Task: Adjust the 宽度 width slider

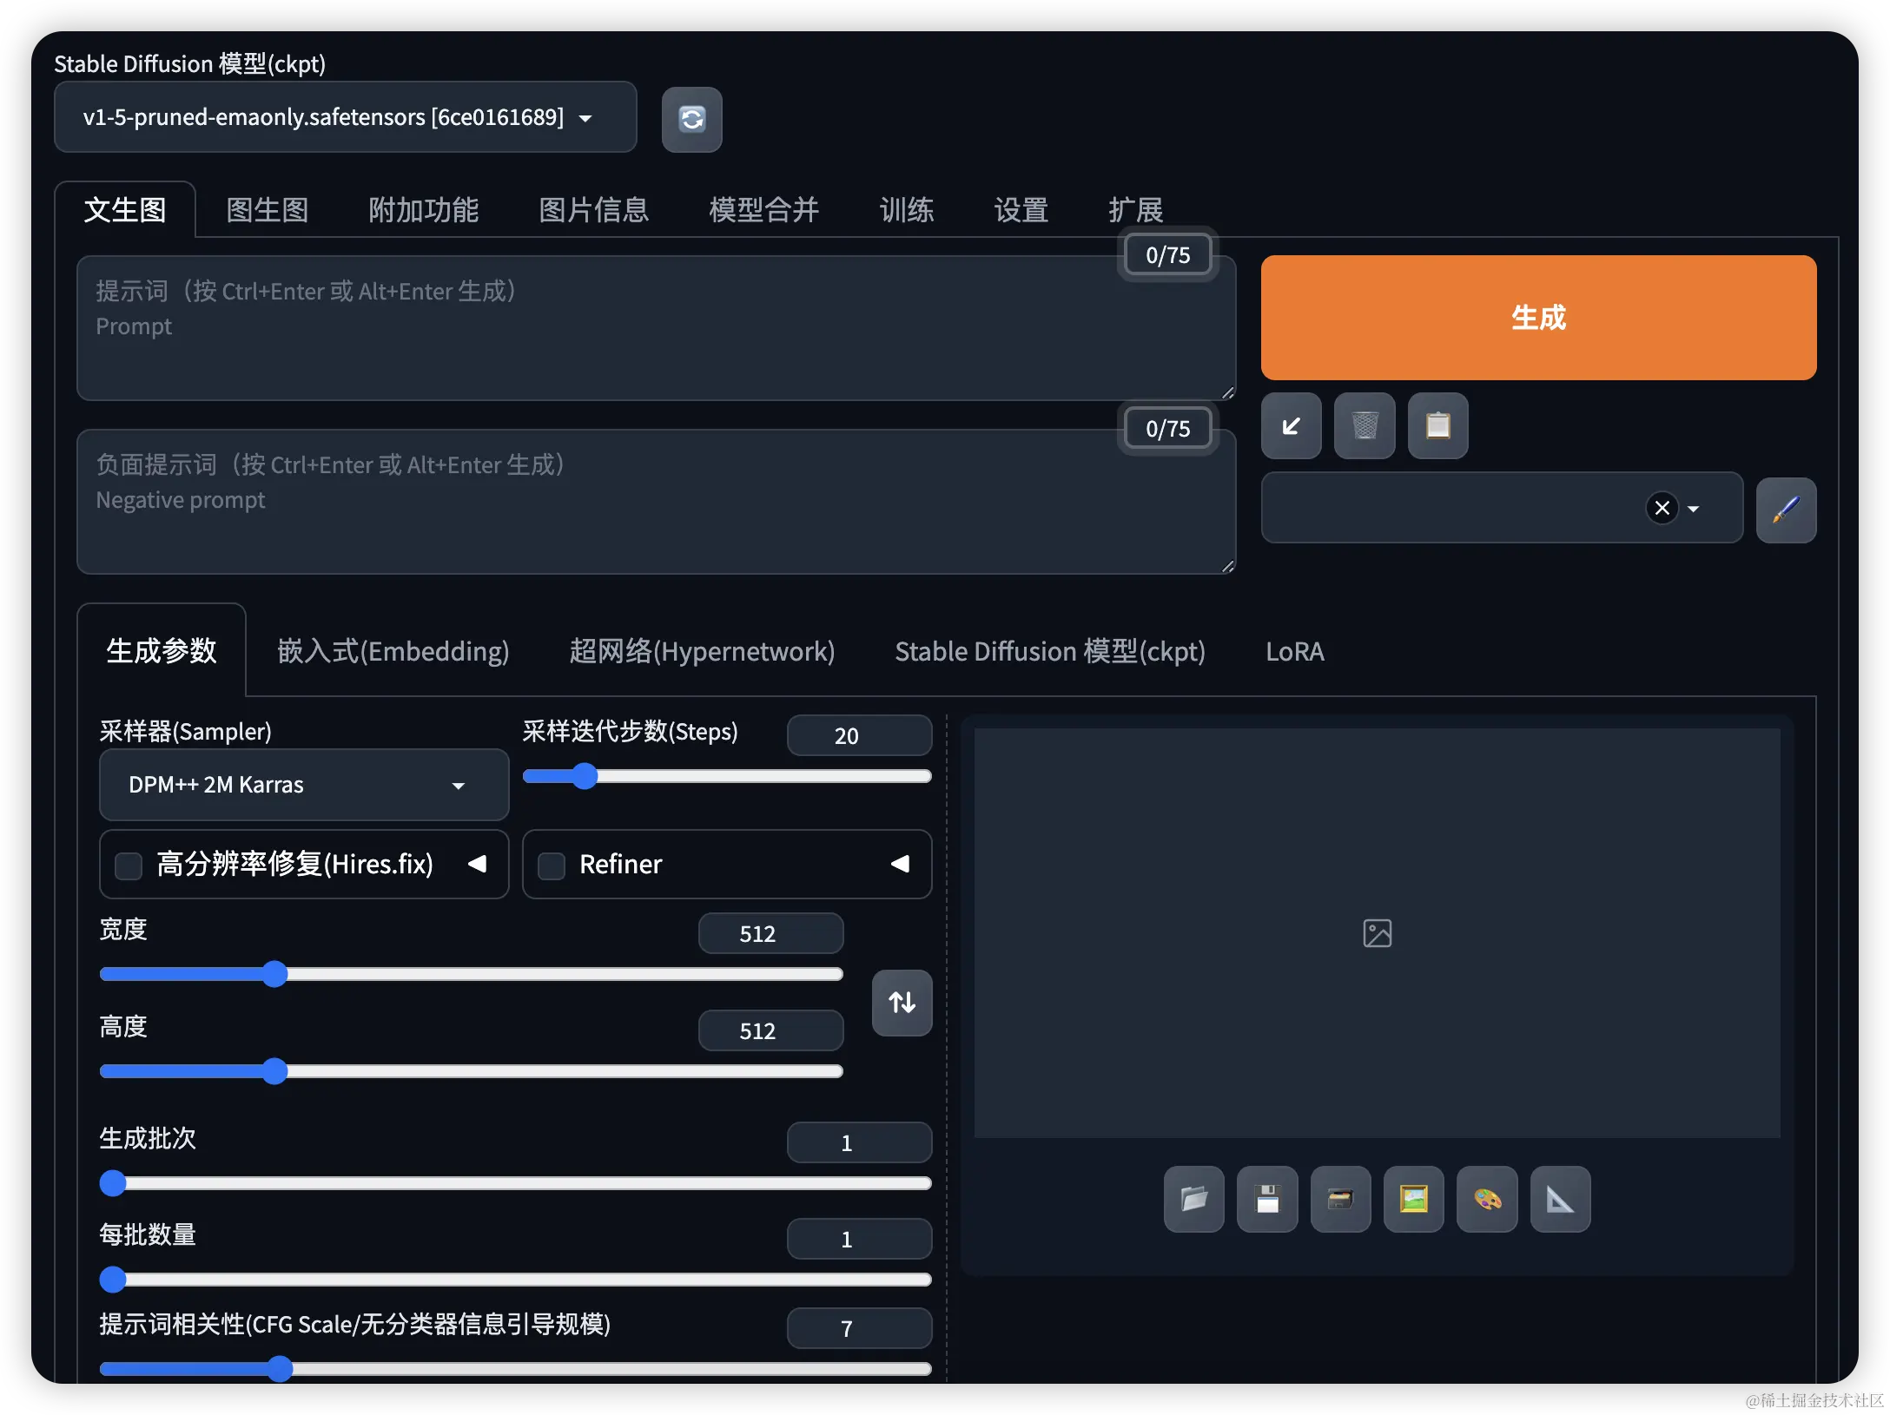Action: (472, 974)
